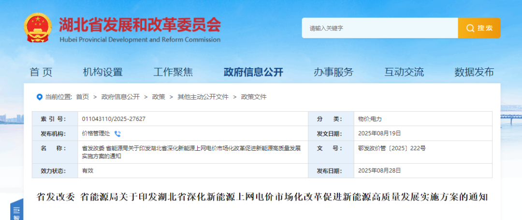Click the magnifier icon in the search button
This screenshot has height=220, width=522.
coord(470,28)
